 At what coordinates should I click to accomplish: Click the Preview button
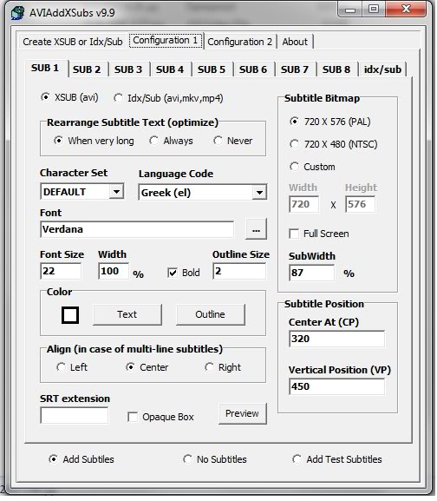pyautogui.click(x=243, y=414)
